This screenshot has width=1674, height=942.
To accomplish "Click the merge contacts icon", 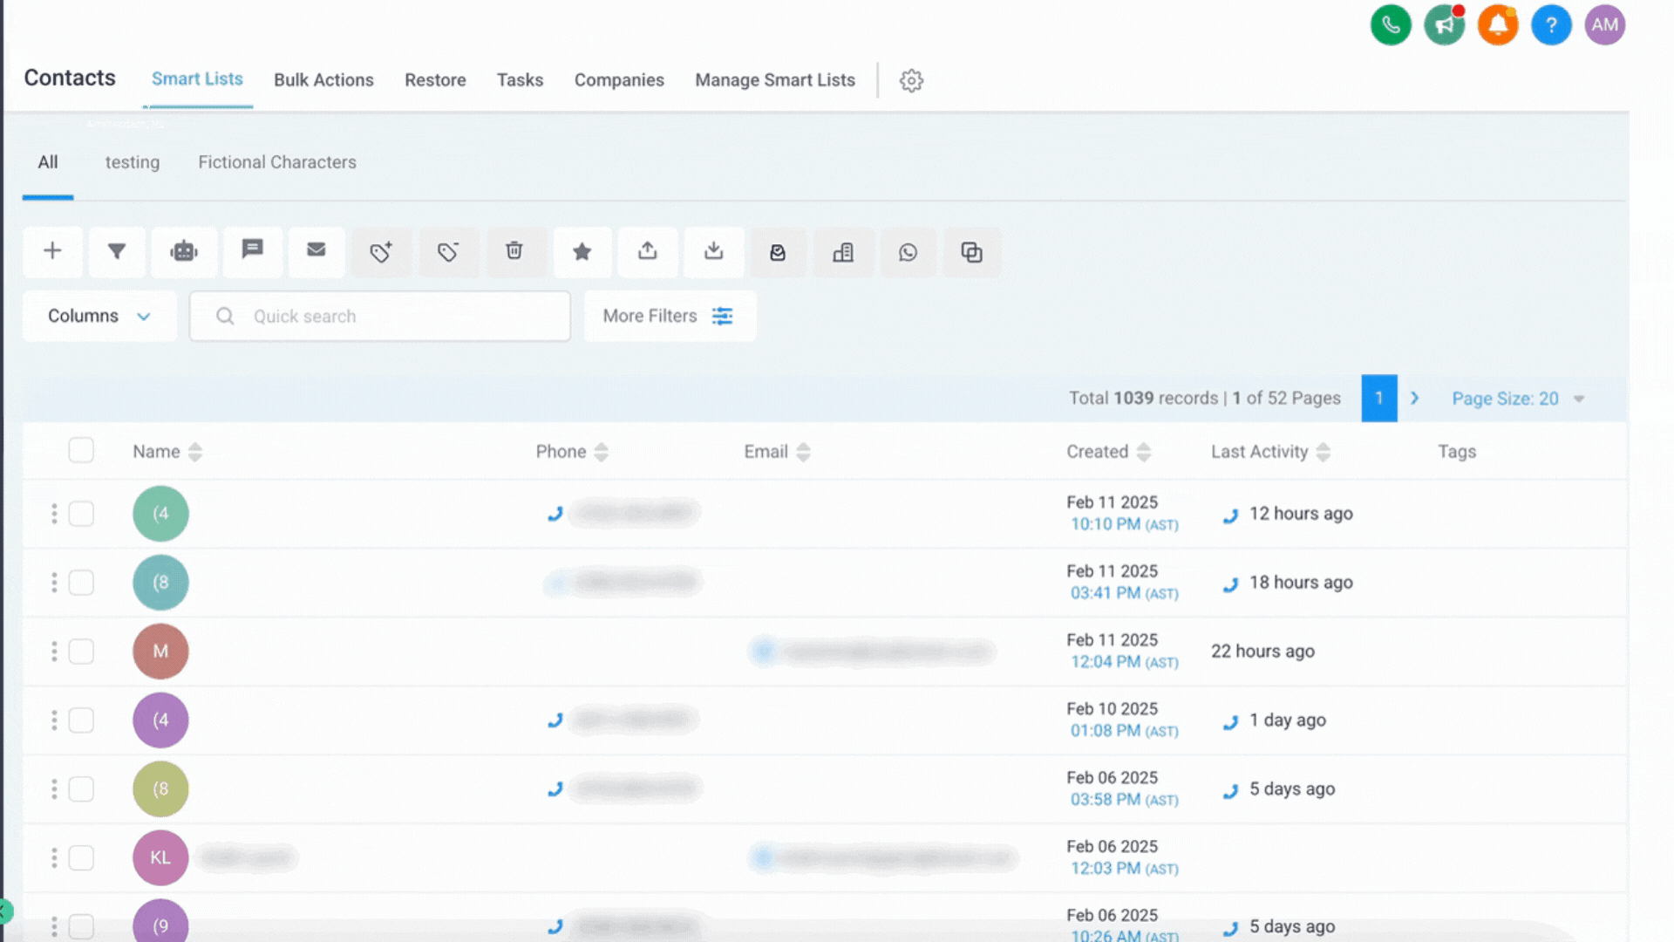I will (x=972, y=252).
